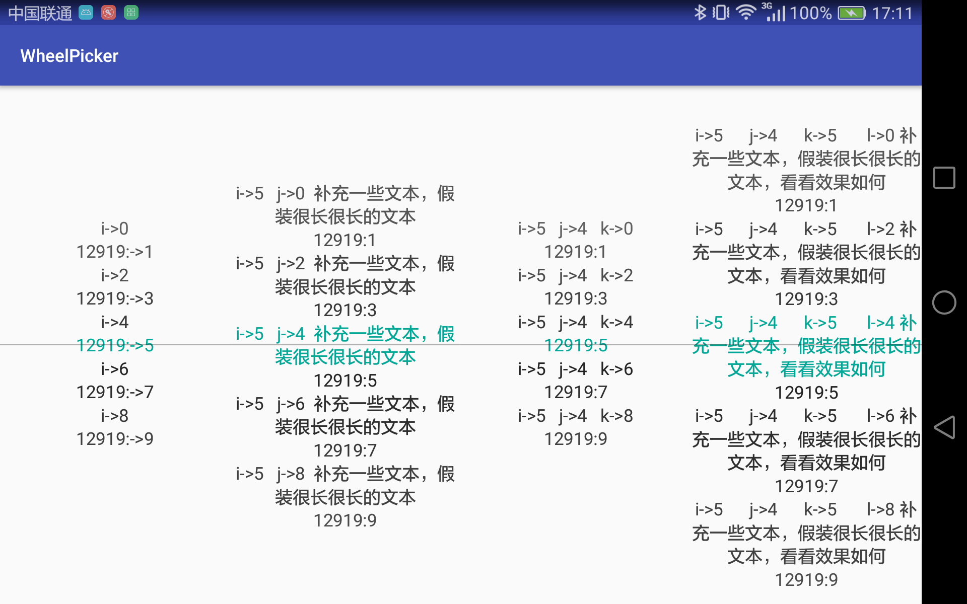
Task: Pick i->8 in the first wheel
Action: [115, 416]
